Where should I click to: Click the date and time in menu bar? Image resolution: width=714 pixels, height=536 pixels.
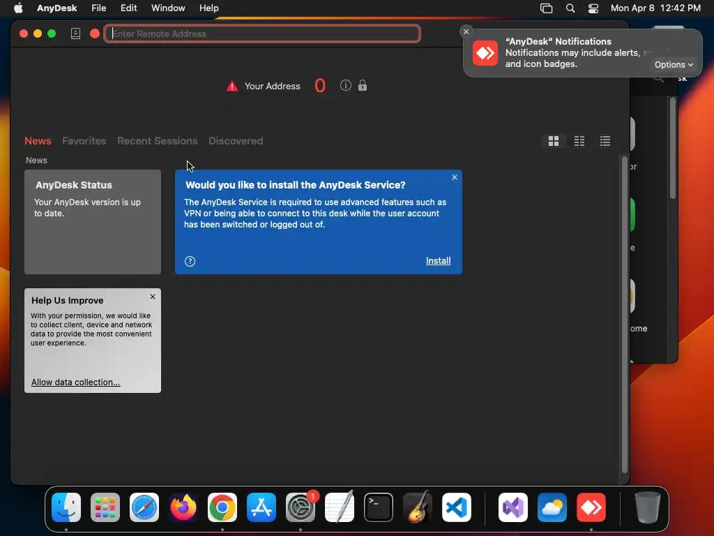point(655,8)
